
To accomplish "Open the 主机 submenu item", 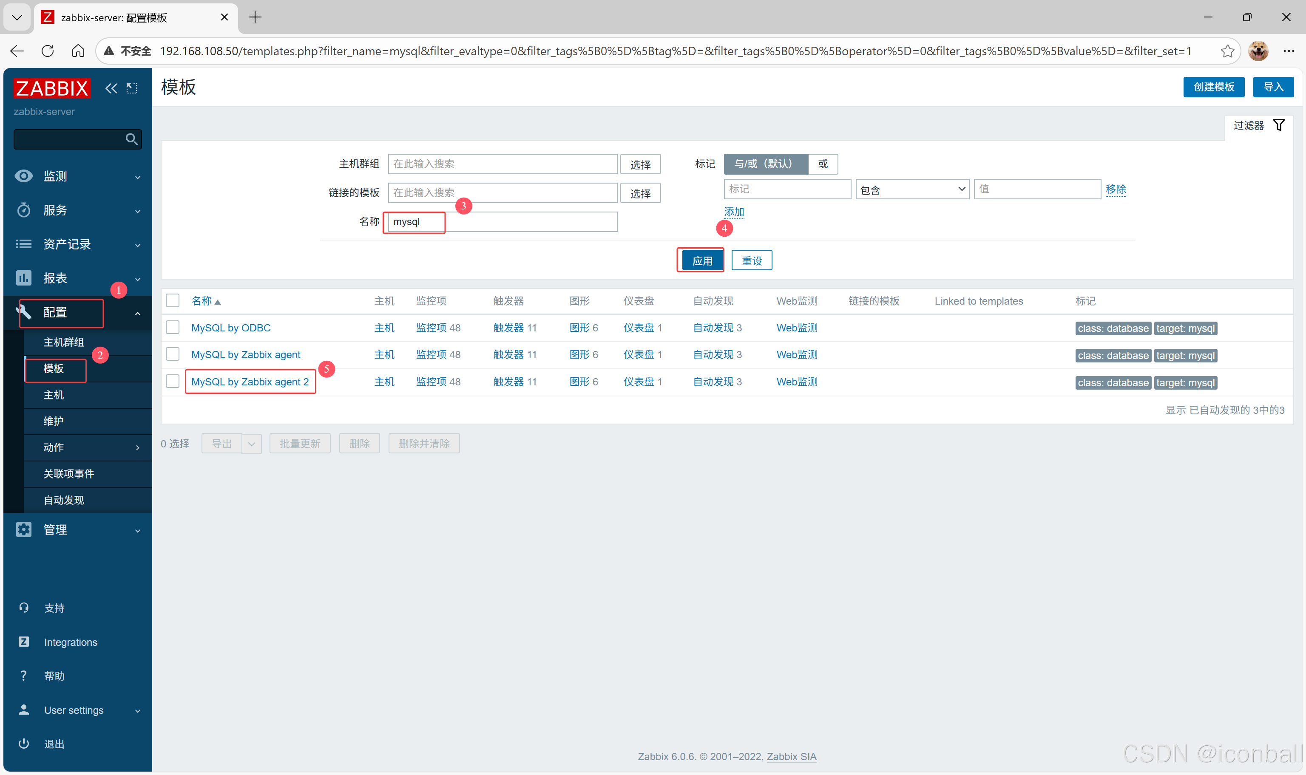I will pos(53,395).
